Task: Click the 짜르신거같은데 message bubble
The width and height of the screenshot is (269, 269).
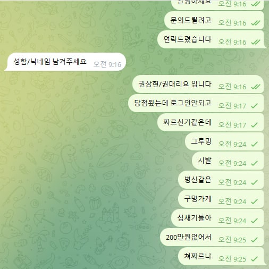Action: 211,122
